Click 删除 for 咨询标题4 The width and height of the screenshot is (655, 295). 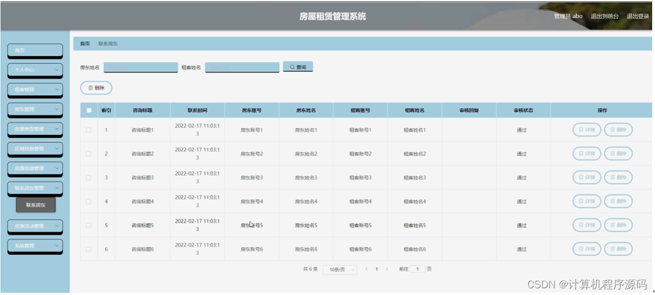coord(618,202)
